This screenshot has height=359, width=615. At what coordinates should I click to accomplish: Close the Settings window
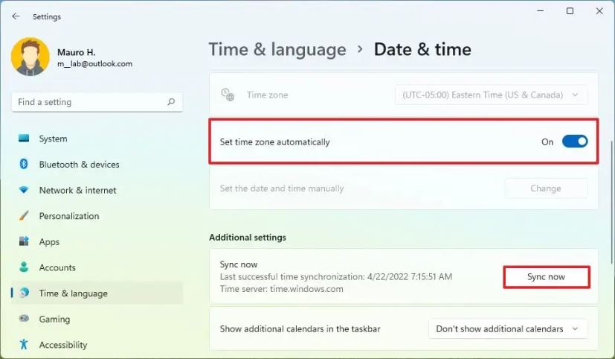tap(599, 11)
